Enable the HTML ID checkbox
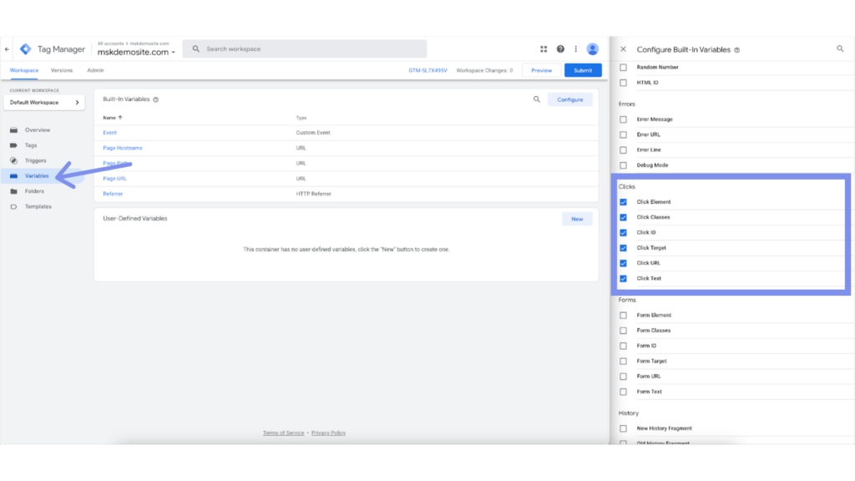 (x=623, y=83)
